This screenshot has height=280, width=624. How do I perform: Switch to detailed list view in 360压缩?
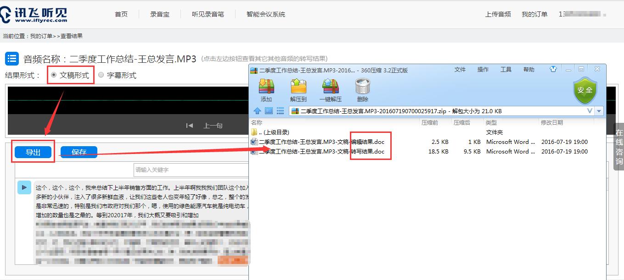coord(281,110)
